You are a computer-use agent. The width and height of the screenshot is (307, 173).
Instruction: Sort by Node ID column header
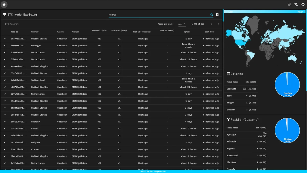[x=15, y=32]
